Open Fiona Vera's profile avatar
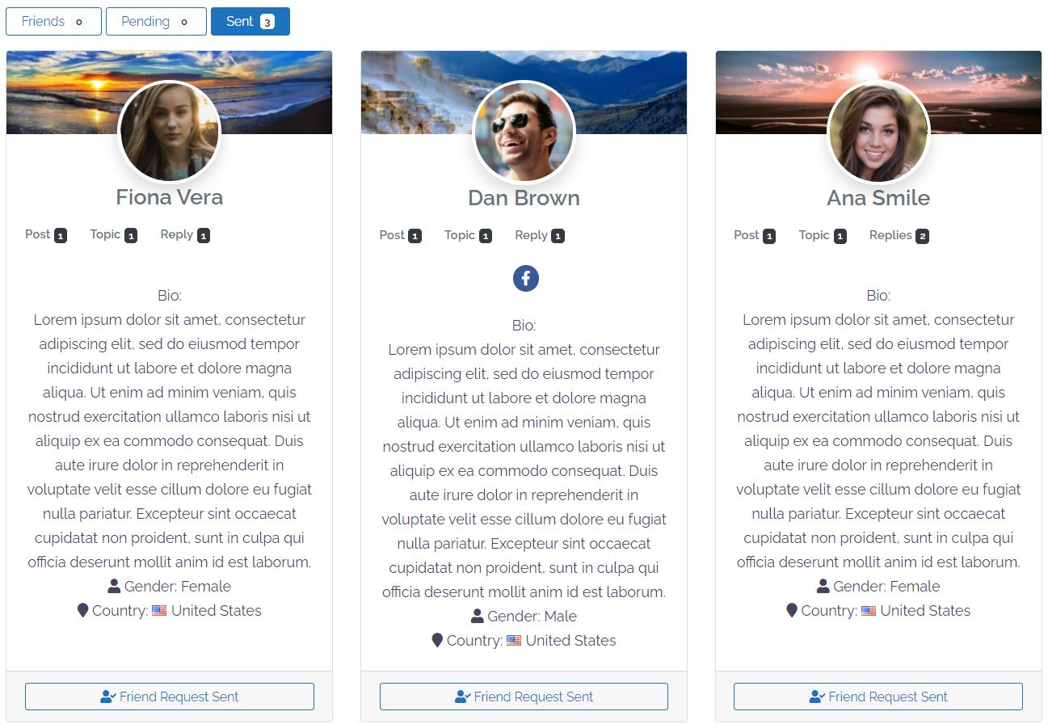 [170, 133]
